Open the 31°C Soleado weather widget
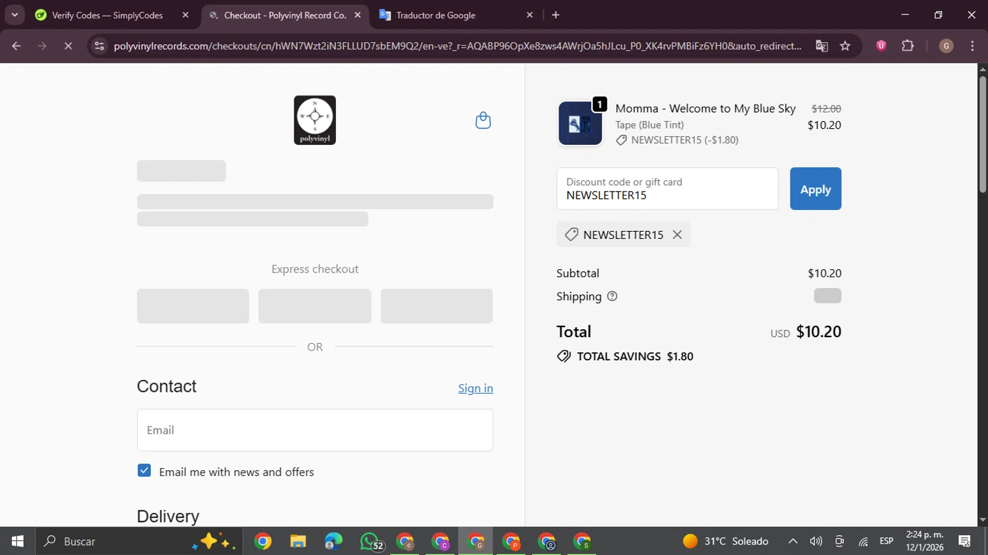The image size is (988, 555). tap(726, 541)
